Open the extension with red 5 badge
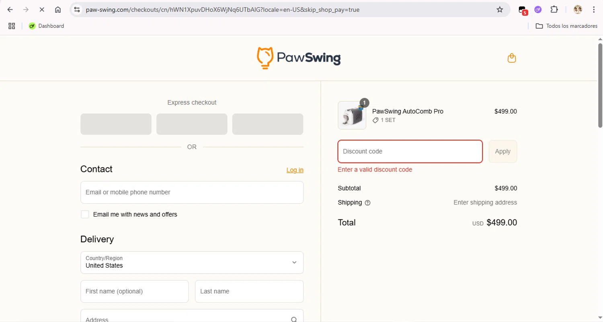The width and height of the screenshot is (603, 322). [x=523, y=10]
